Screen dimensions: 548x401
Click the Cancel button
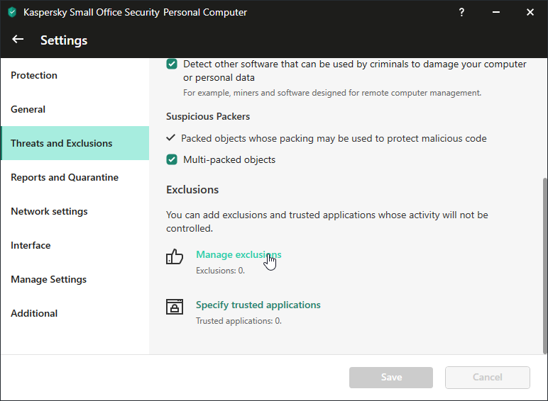[488, 378]
